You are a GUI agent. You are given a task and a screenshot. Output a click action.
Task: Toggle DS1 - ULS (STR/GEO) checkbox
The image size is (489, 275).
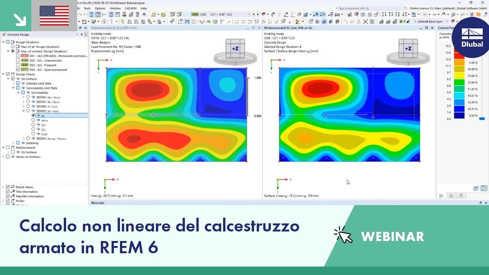[x=18, y=56]
